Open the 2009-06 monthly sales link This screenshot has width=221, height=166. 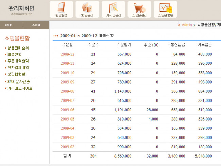point(67,110)
